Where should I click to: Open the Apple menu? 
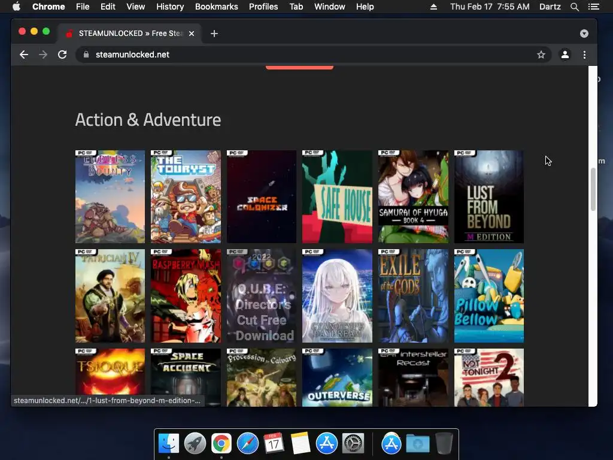(16, 7)
